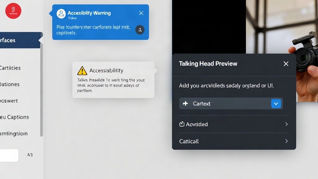
Task: Click the plus icon beside Cartext
Action: point(185,103)
